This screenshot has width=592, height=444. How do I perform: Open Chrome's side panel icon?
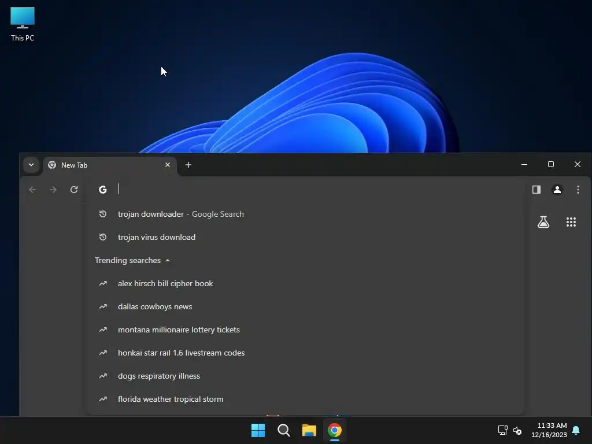(x=536, y=190)
